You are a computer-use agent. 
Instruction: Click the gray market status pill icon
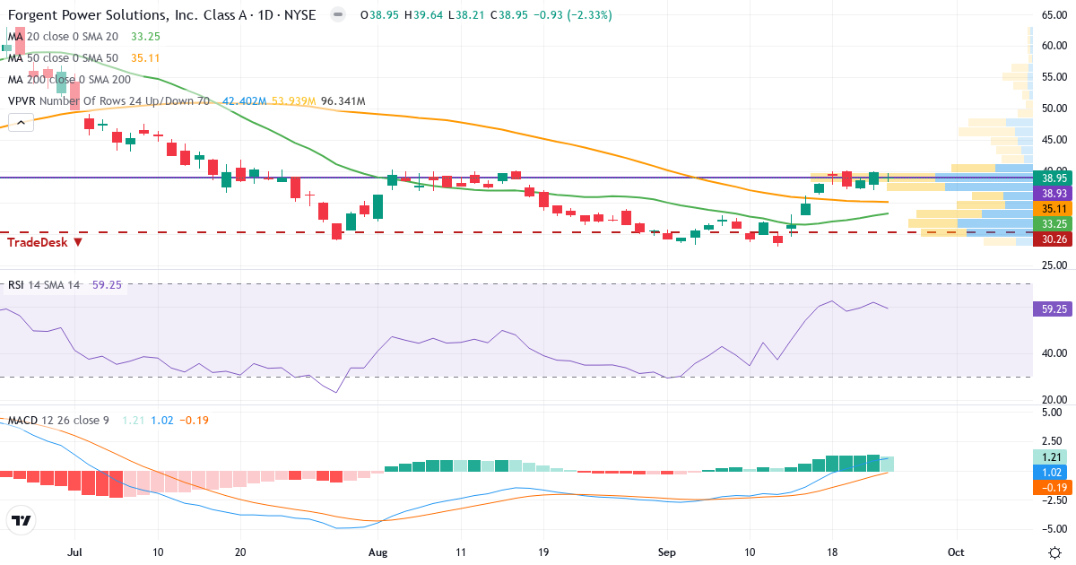pyautogui.click(x=337, y=15)
